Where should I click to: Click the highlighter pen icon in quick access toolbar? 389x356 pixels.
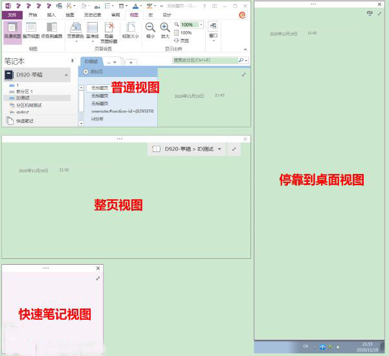click(150, 6)
